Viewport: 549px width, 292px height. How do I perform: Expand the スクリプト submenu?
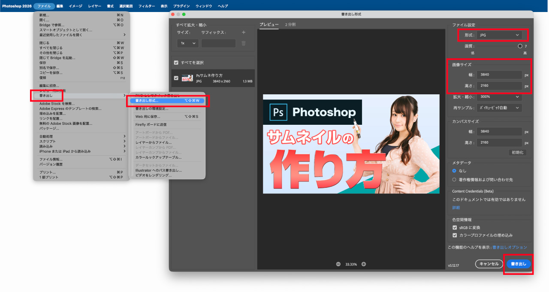82,141
